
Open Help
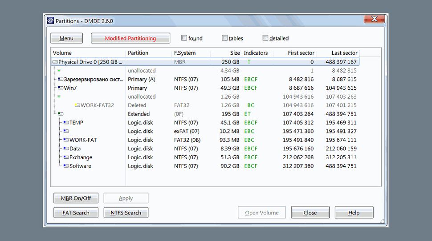(354, 213)
